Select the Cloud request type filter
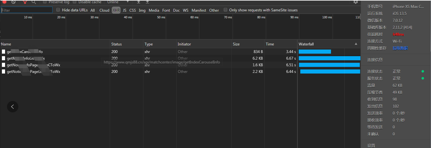 [x=104, y=10]
